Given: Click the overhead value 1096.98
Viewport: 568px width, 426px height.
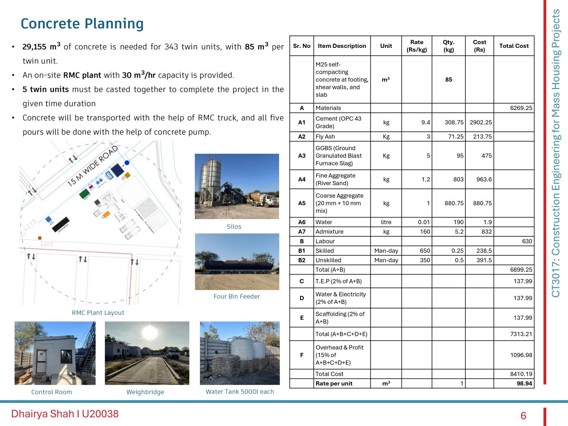Looking at the screenshot, I should pyautogui.click(x=521, y=355).
